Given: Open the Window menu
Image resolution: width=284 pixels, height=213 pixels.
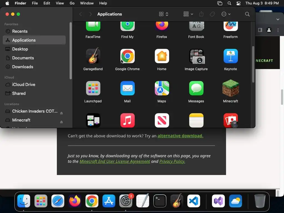Looking at the screenshot, I should coord(87,3).
